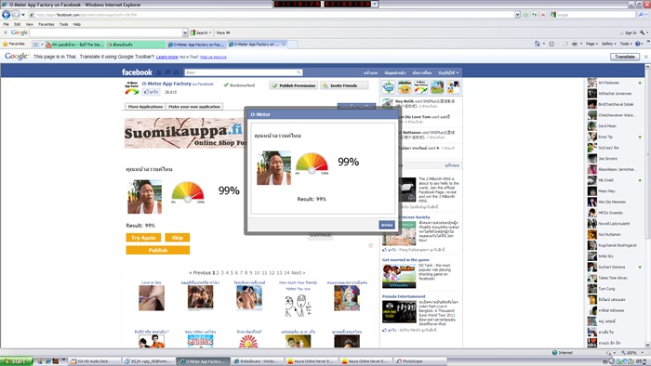Click the Try Again button
Screen dimensions: 651x366
pyautogui.click(x=143, y=238)
